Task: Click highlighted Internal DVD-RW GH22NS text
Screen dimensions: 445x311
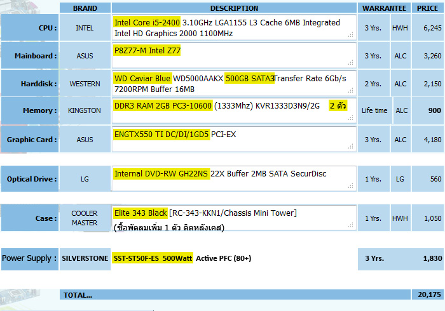Action: pos(161,174)
